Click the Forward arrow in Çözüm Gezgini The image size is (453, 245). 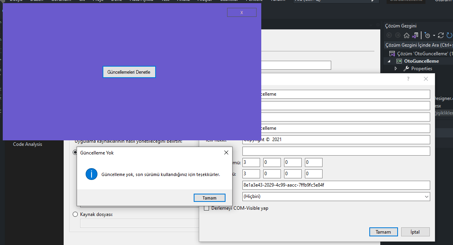pyautogui.click(x=398, y=35)
